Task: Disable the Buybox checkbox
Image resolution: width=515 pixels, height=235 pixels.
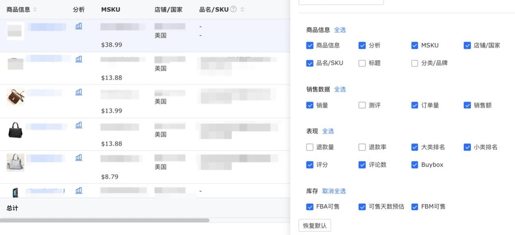Action: (414, 165)
